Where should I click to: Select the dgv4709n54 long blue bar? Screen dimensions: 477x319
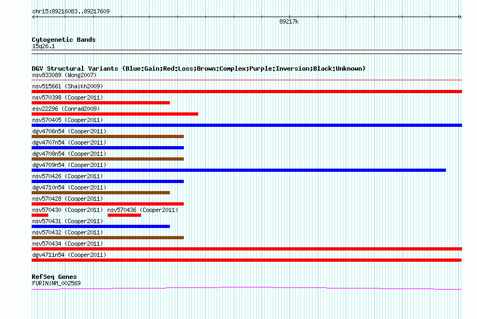(239, 170)
